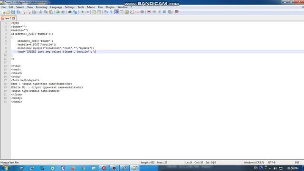Click the Paste clipboard icon
The height and width of the screenshot is (171, 304).
pos(51,12)
